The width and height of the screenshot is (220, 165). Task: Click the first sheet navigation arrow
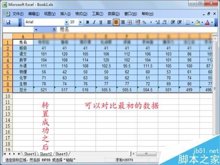[x=5, y=154]
